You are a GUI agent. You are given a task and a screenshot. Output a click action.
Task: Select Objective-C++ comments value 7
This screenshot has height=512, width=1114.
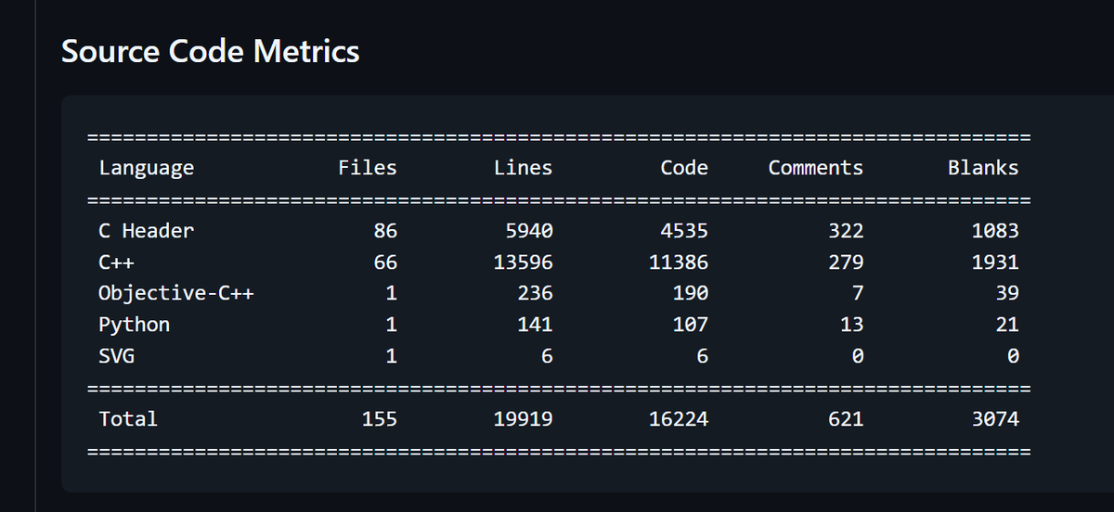(858, 294)
